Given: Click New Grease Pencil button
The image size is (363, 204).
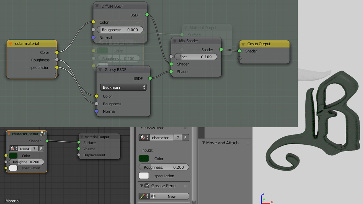Looking at the screenshot, I should coord(169,196).
